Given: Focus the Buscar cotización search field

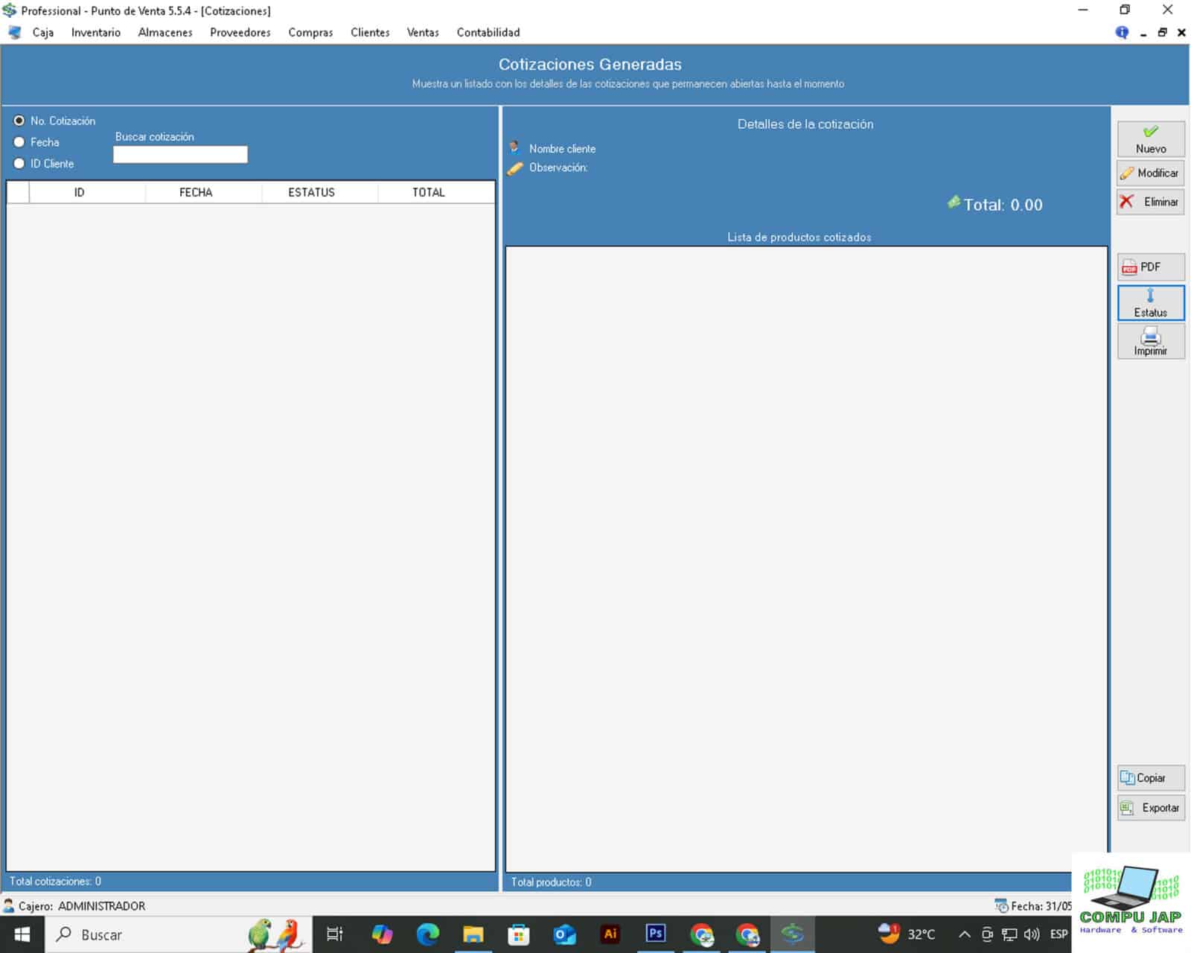Looking at the screenshot, I should pos(180,154).
